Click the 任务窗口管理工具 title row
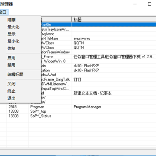Screen dimensions: 156x156 114,57
